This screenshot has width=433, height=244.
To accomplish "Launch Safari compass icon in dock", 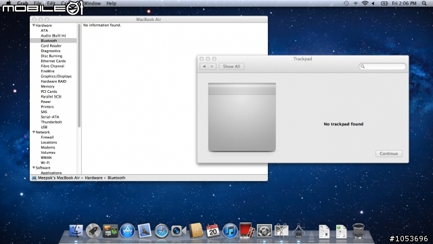I will pos(162,230).
